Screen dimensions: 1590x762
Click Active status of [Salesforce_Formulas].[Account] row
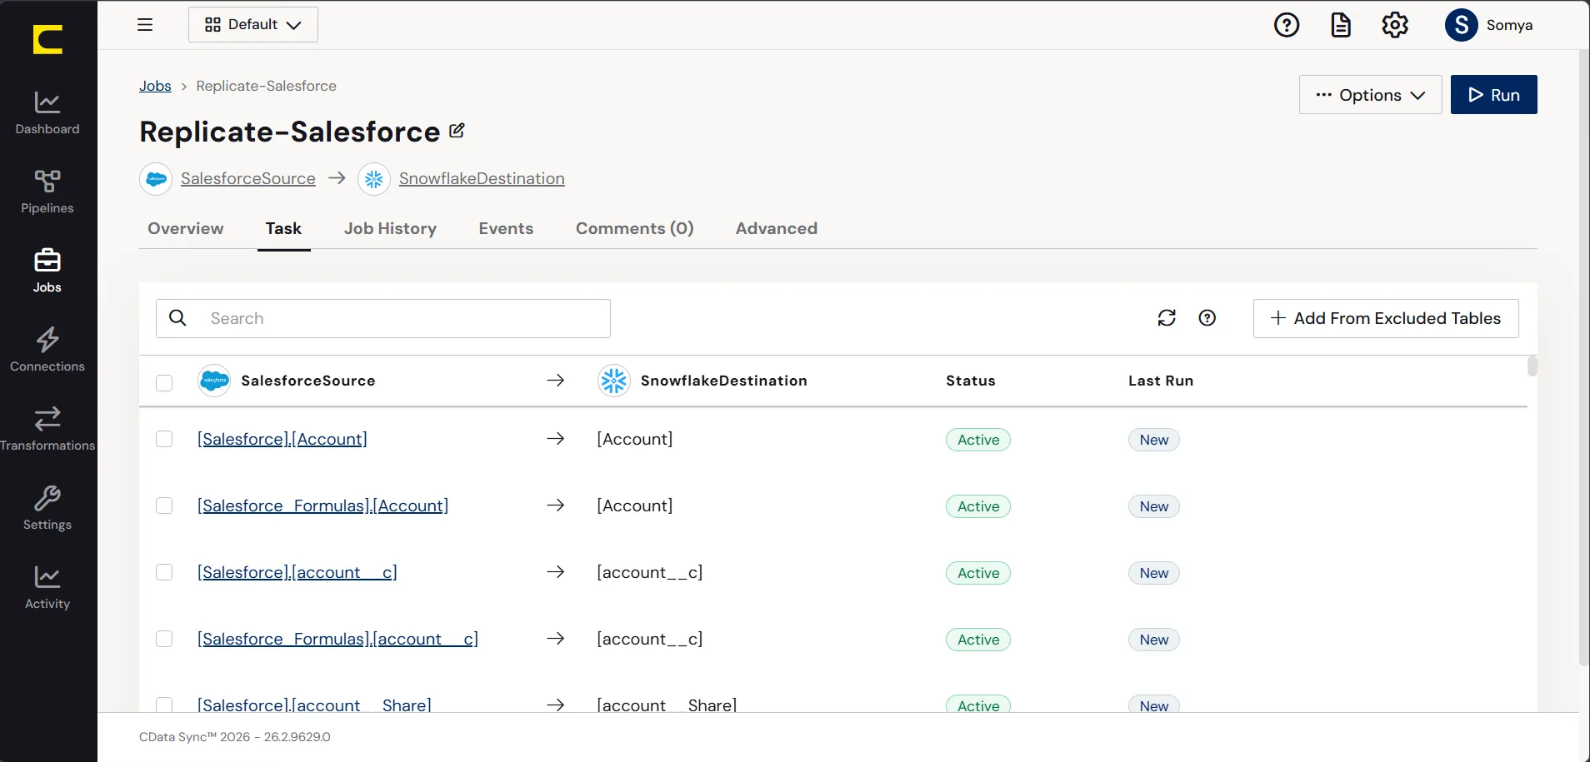click(x=978, y=506)
